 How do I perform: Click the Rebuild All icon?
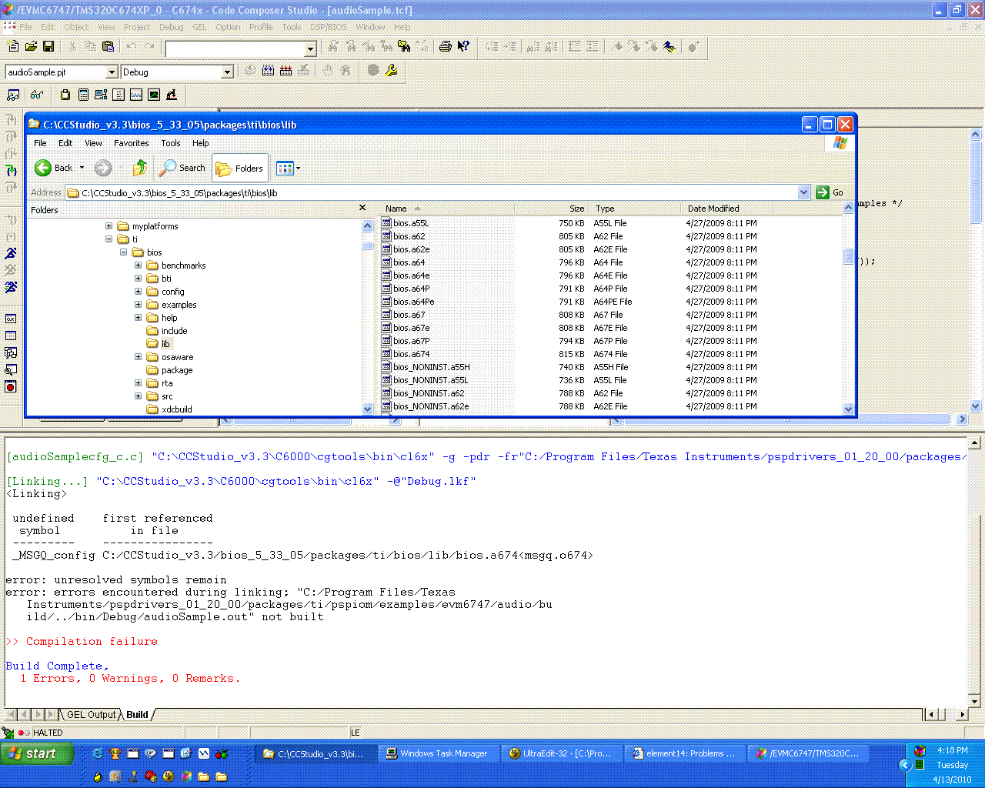tap(285, 71)
